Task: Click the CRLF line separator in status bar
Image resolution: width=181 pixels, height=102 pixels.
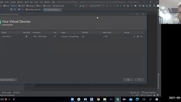Action: click(x=137, y=95)
